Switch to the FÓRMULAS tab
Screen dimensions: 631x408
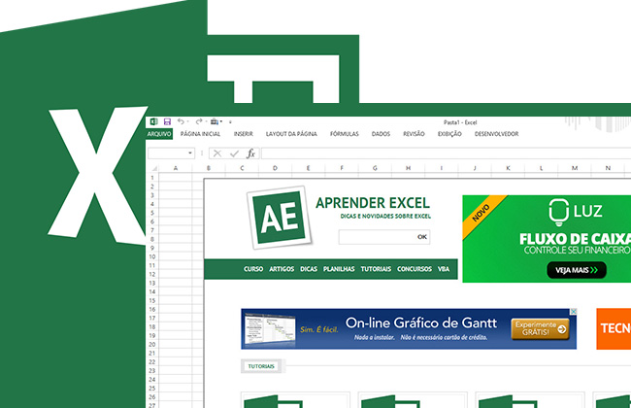click(345, 134)
